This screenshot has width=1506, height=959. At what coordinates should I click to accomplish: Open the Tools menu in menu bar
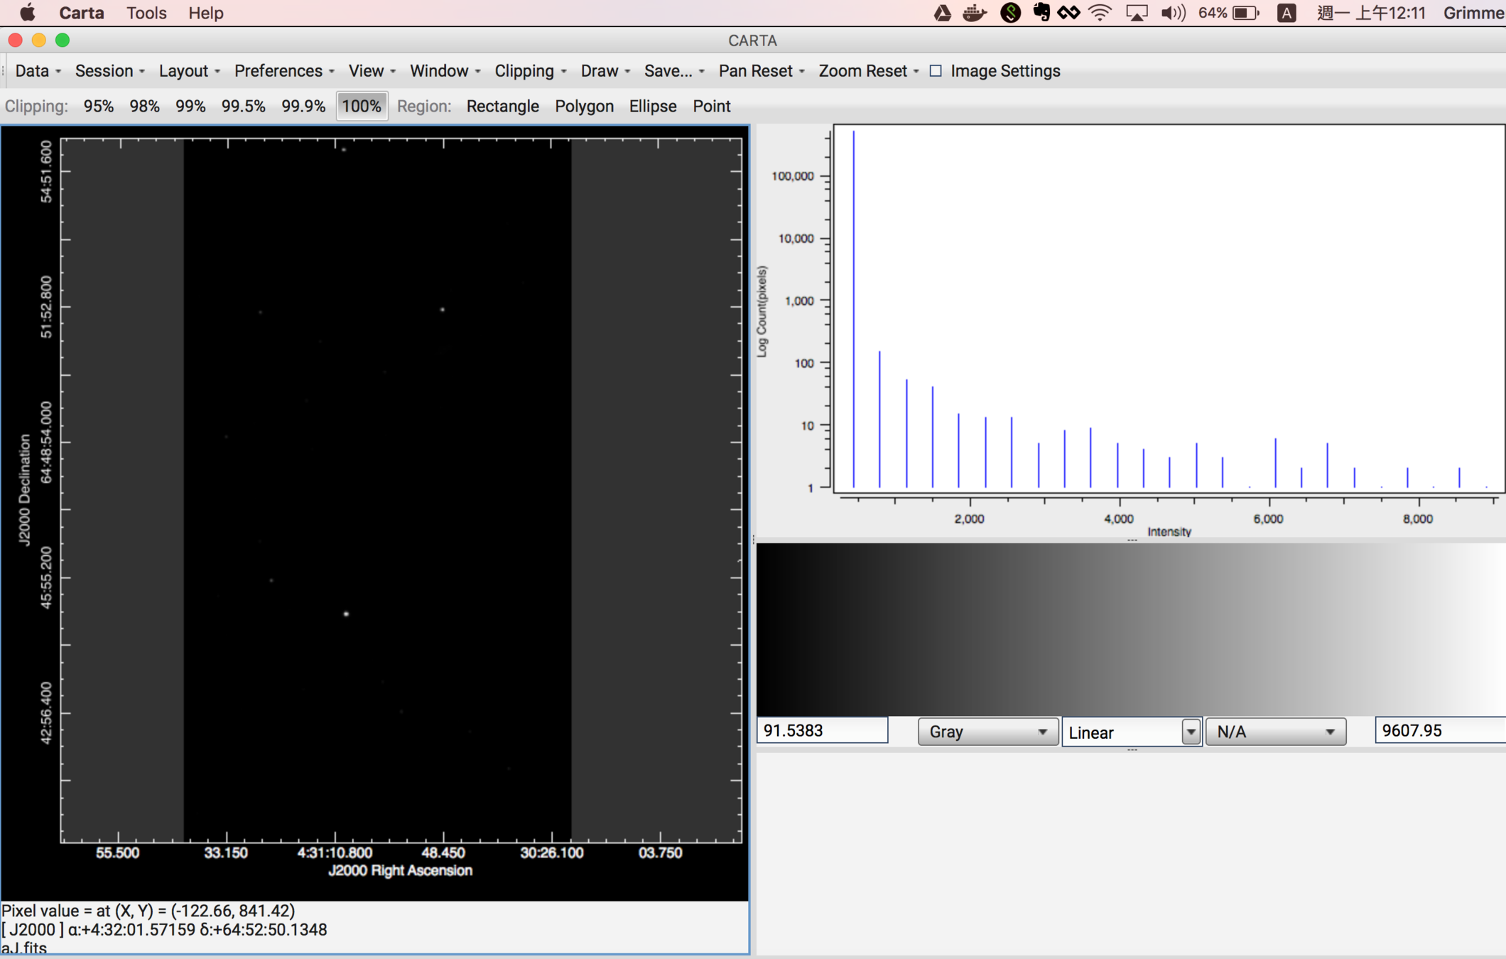pyautogui.click(x=146, y=13)
